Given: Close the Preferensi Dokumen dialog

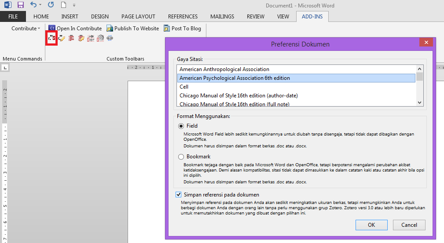Looking at the screenshot, I should pyautogui.click(x=426, y=43).
